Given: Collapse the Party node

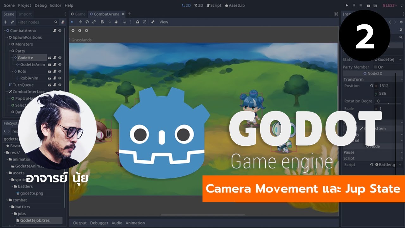Looking at the screenshot, I should click(x=10, y=51).
